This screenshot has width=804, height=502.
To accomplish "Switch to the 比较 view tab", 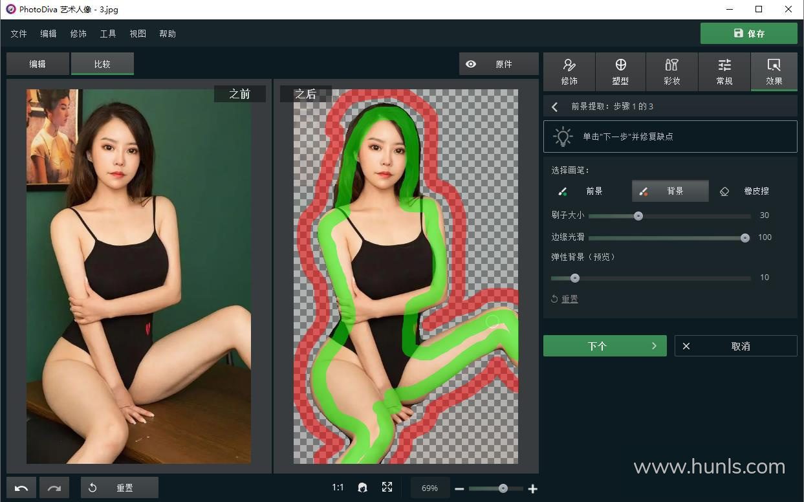I will pos(102,64).
